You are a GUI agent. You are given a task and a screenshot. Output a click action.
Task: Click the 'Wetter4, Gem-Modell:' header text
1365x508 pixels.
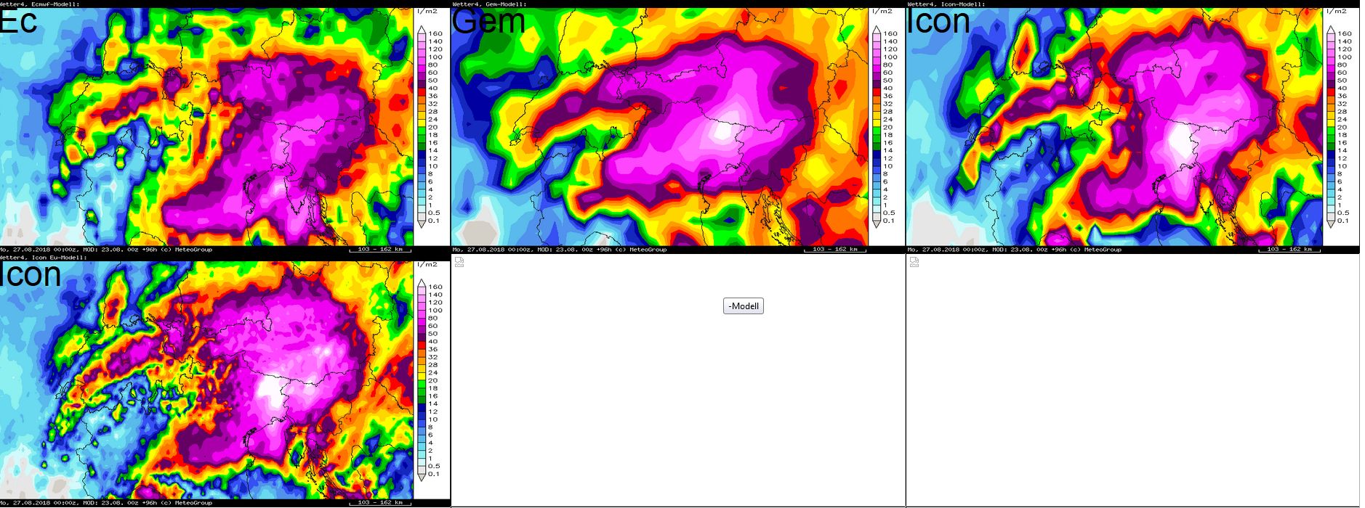tap(489, 4)
